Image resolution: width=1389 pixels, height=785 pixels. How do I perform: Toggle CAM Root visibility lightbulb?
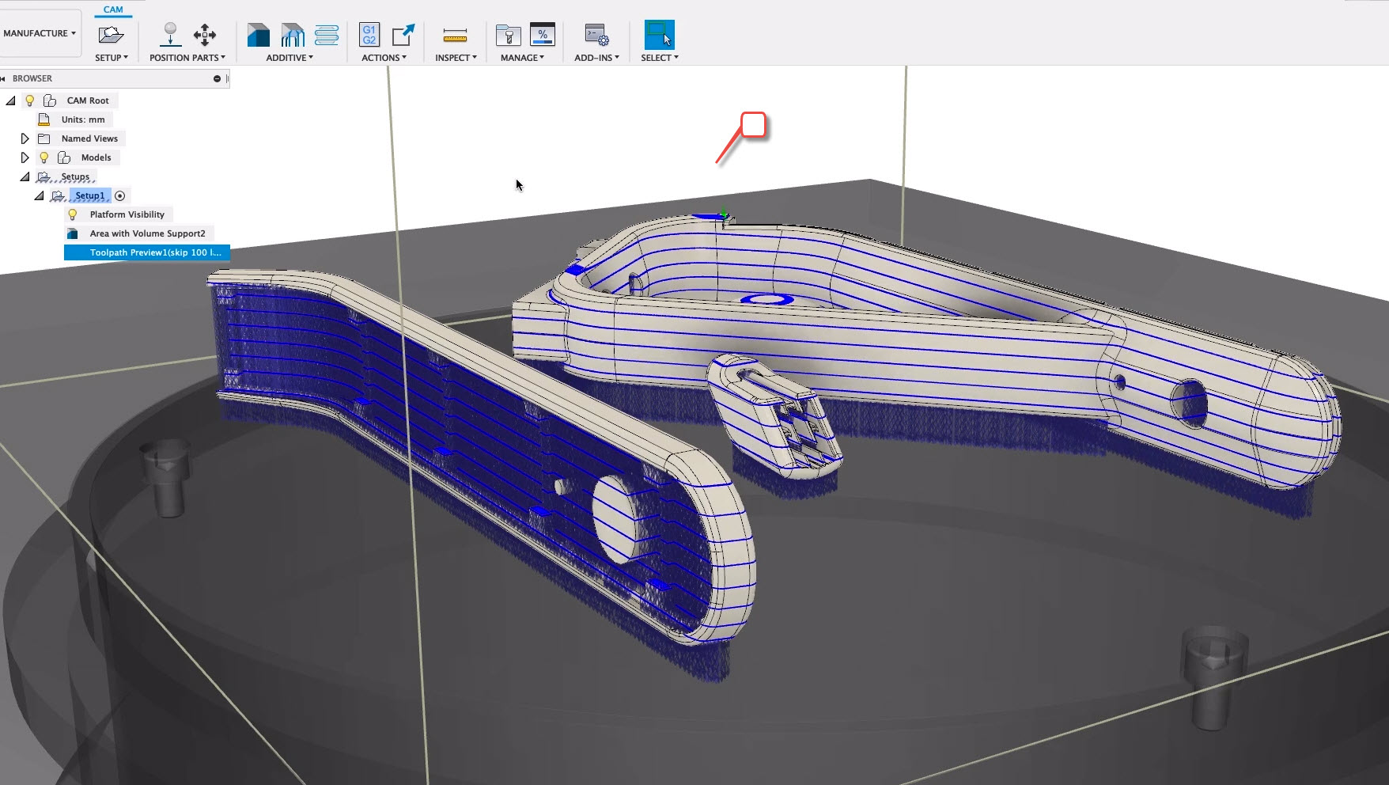click(30, 100)
